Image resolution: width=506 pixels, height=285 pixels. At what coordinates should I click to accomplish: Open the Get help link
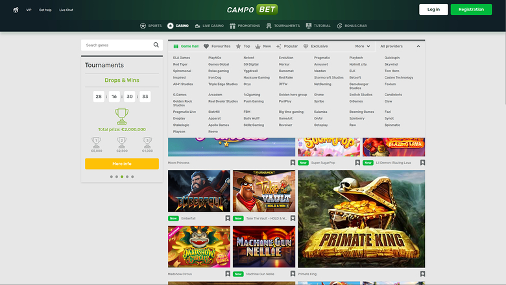45,10
